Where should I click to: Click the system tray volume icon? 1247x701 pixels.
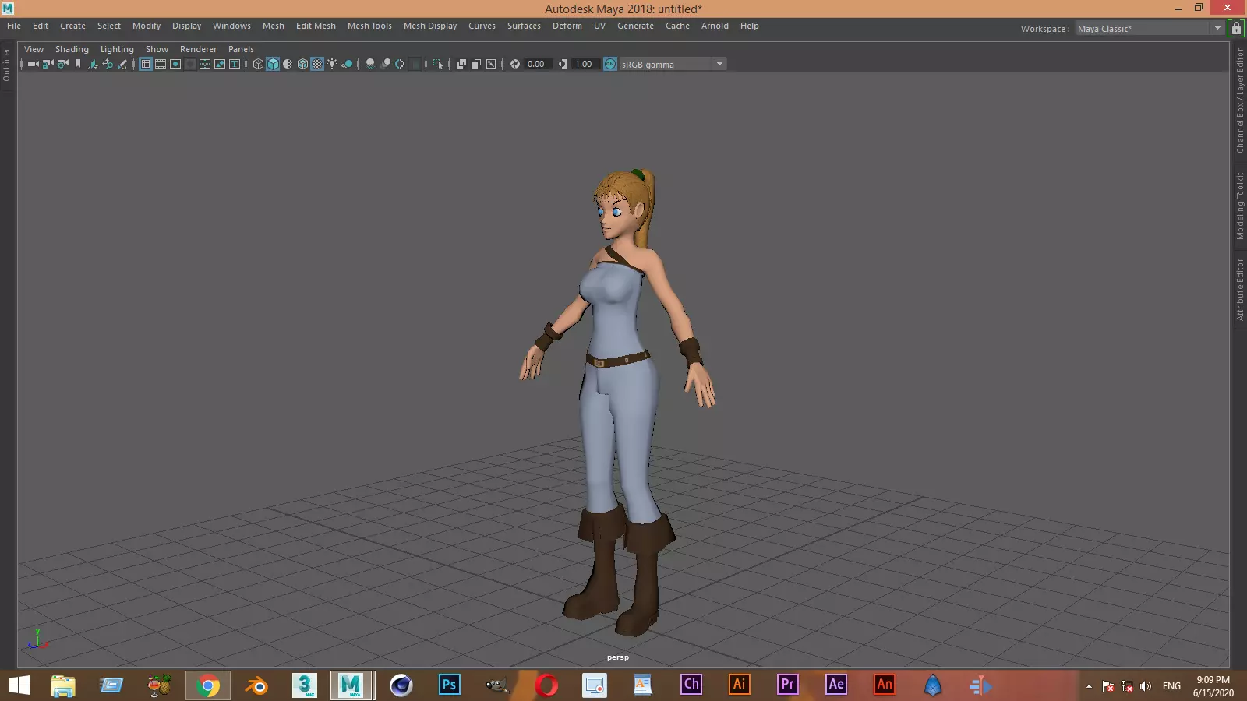pos(1145,686)
